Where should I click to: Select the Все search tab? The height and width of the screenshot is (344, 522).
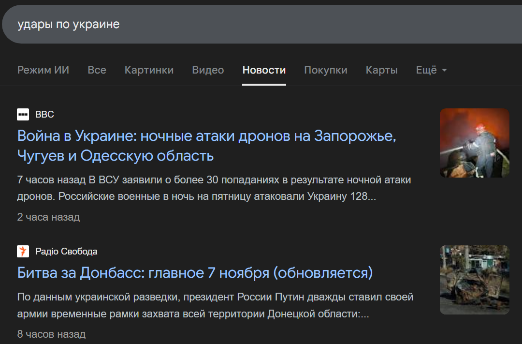point(97,70)
